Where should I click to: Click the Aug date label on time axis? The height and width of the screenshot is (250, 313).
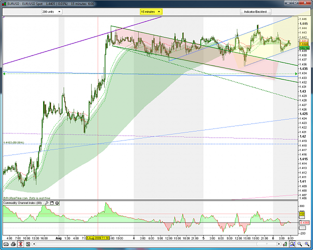[59, 238]
